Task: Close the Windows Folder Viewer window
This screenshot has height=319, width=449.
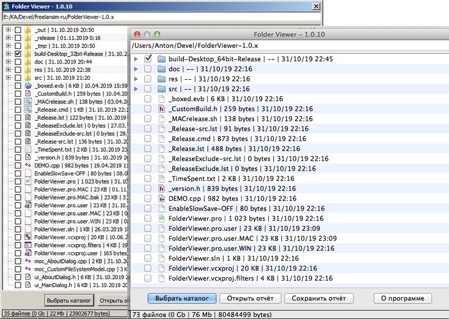Action: 316,6
